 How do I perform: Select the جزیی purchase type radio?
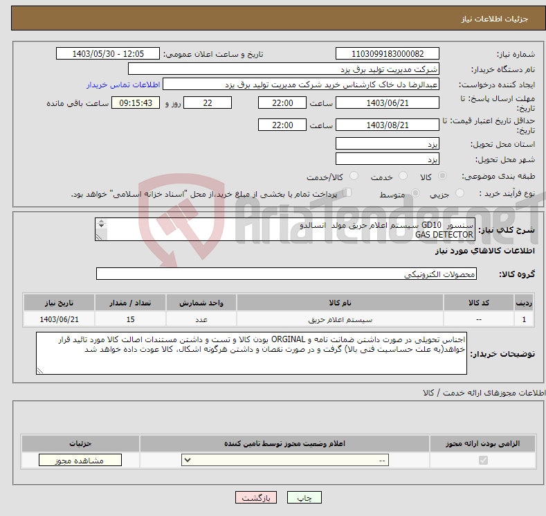[459, 193]
